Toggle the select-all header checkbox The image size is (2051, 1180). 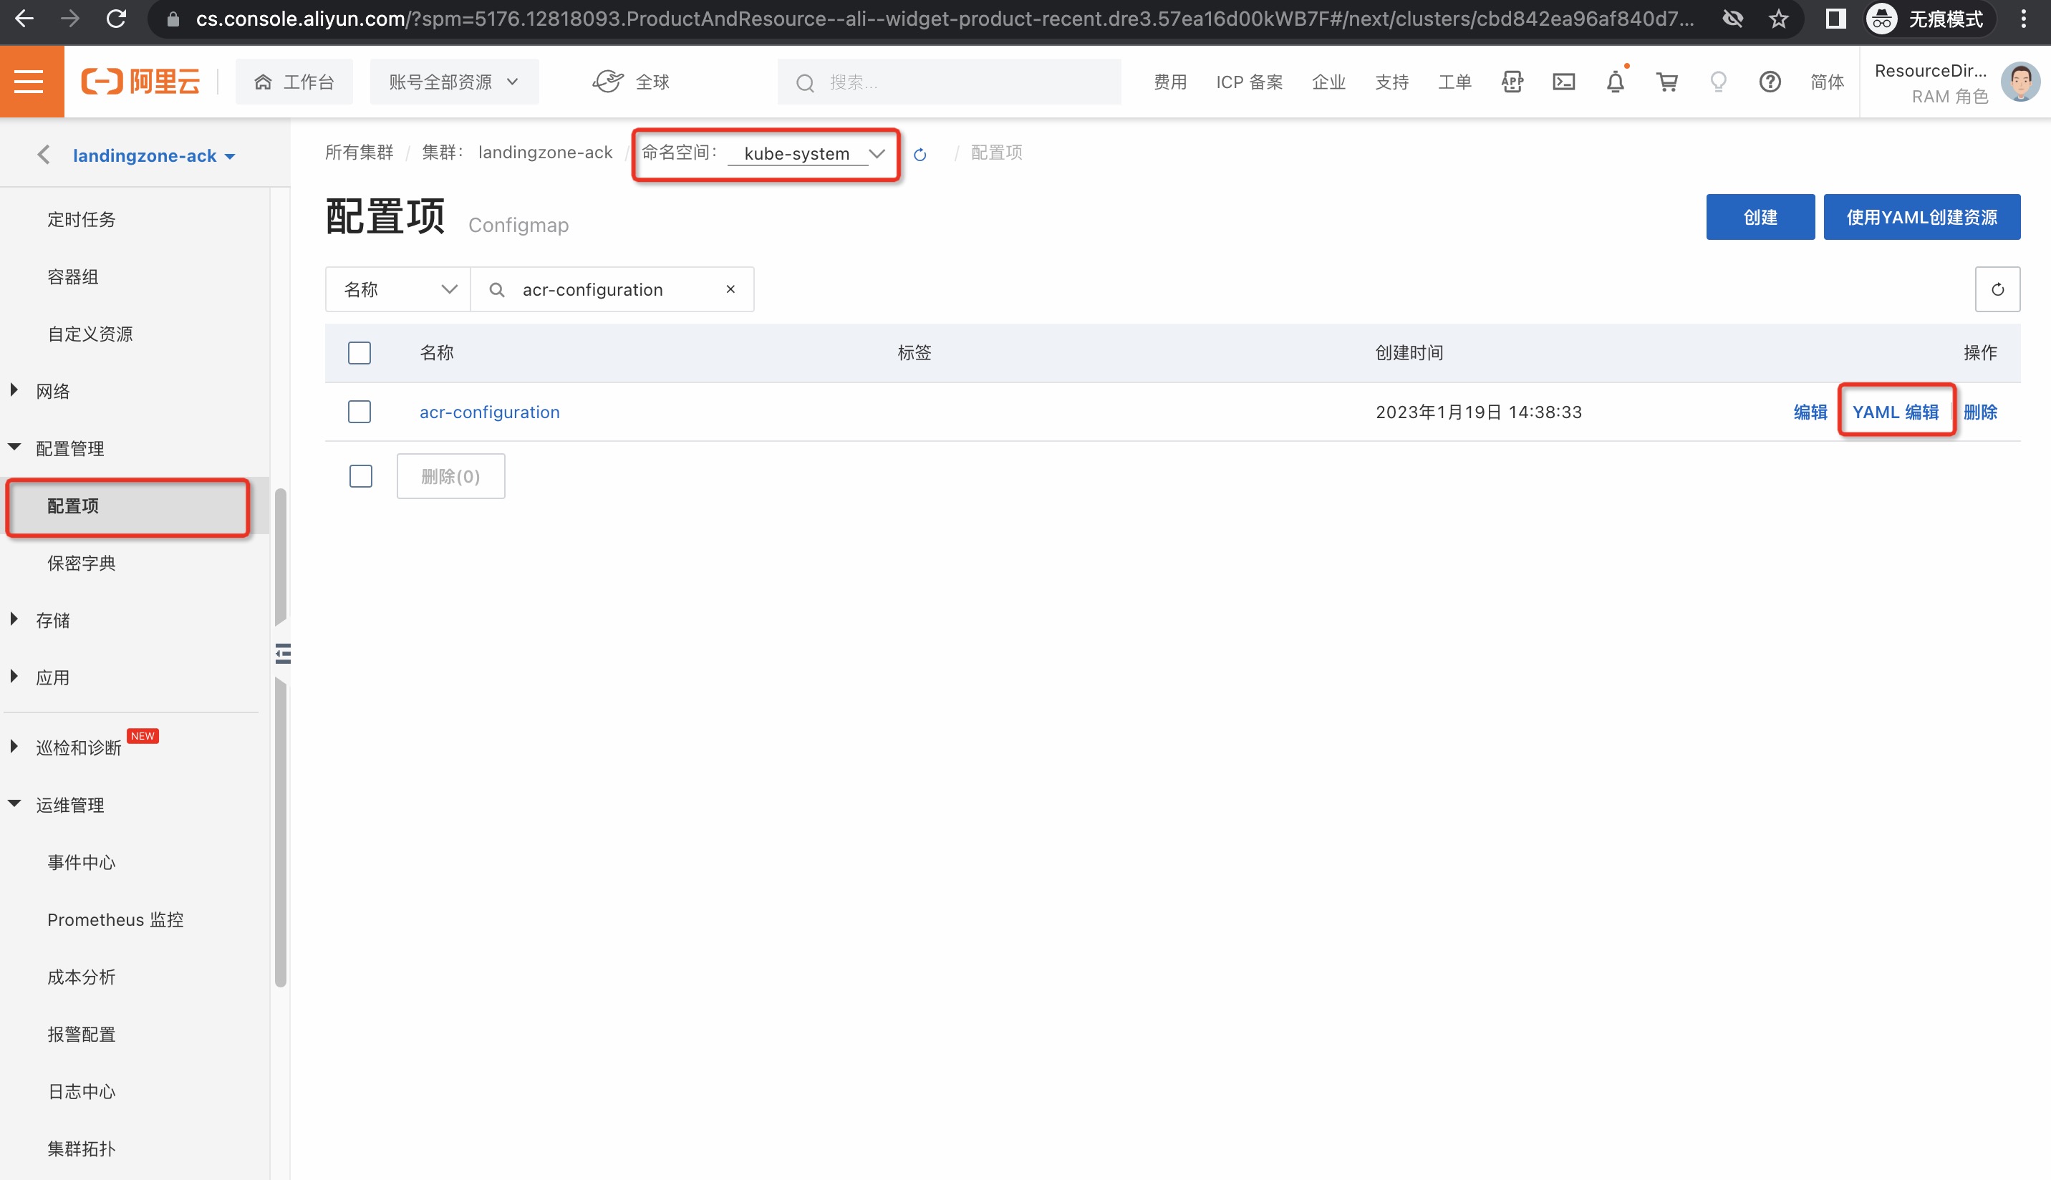(359, 352)
